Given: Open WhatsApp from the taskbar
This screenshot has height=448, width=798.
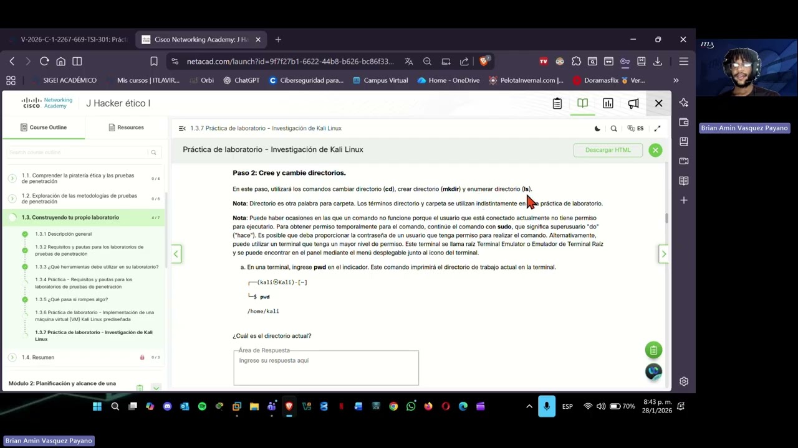Looking at the screenshot, I should [x=411, y=407].
